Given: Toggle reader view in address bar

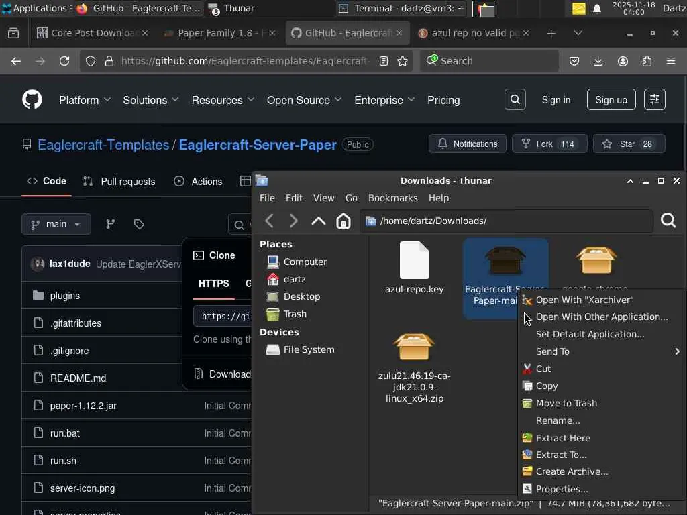Looking at the screenshot, I should coord(383,61).
